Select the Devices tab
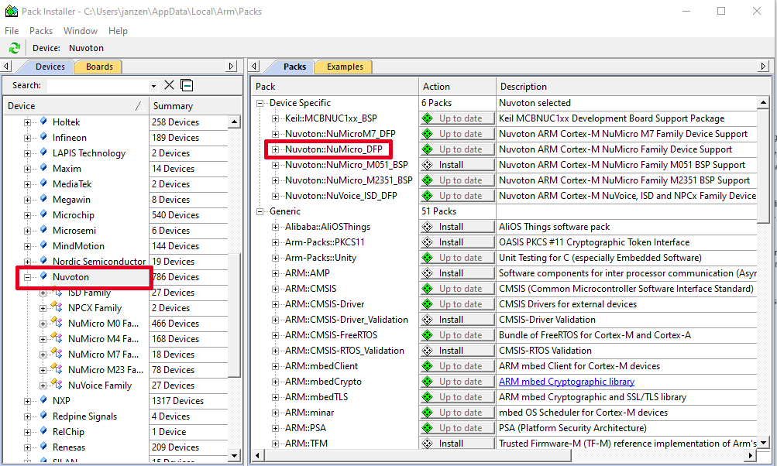 click(50, 67)
